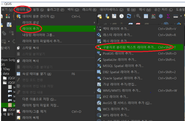The width and height of the screenshot is (185, 121).
Task: Select 레이어 정의 파일에서 추가 entry
Action: [56, 41]
